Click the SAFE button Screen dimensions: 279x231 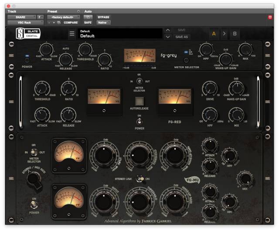point(88,23)
